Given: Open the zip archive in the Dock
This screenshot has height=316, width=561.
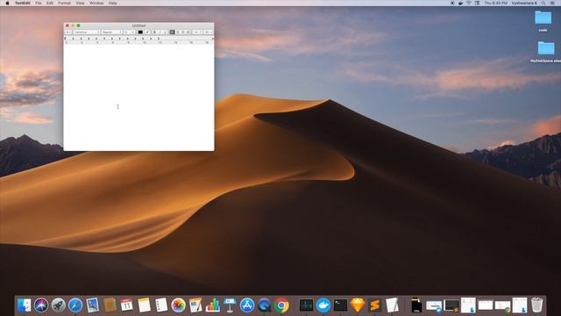Looking at the screenshot, I should [416, 305].
